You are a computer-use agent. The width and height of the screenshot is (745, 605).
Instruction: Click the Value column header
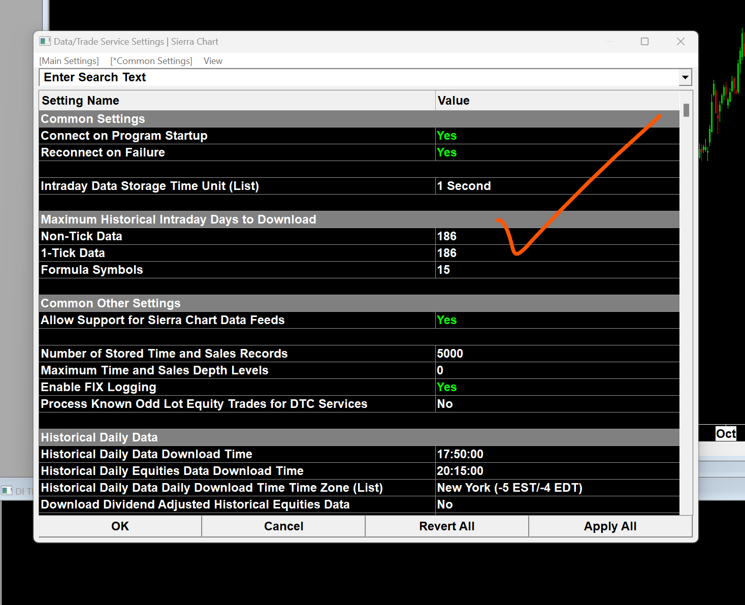557,101
